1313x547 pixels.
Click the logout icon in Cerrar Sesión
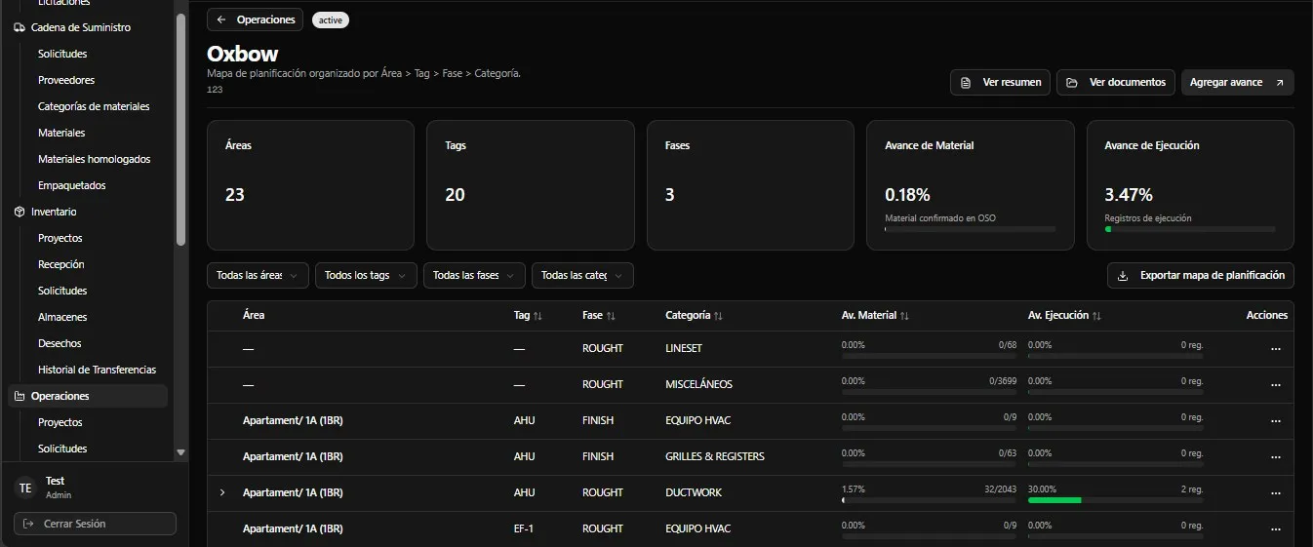tap(28, 524)
